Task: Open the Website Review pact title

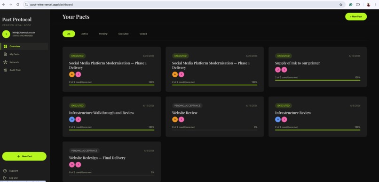Action: pyautogui.click(x=185, y=113)
